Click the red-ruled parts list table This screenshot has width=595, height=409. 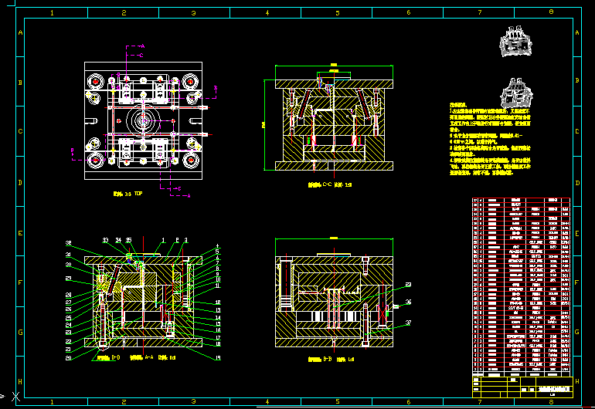[x=522, y=287]
